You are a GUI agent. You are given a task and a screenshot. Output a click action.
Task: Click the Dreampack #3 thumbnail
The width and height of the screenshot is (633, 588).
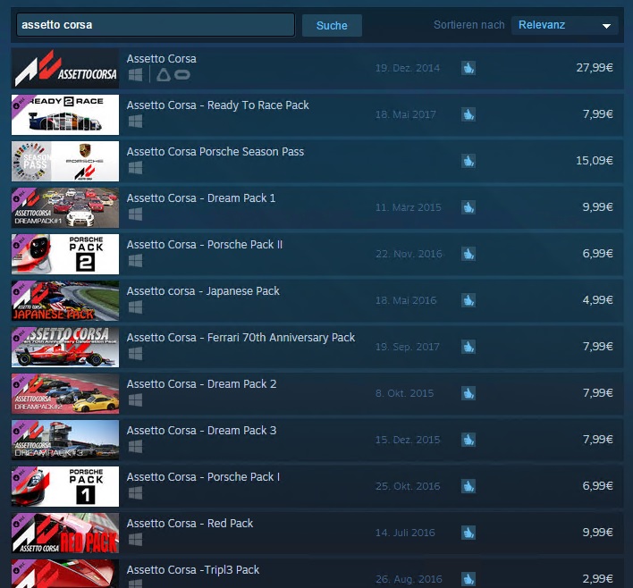(65, 440)
